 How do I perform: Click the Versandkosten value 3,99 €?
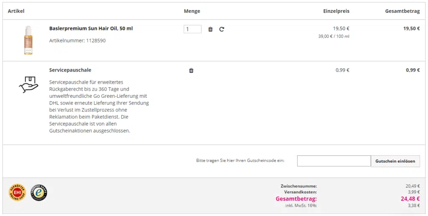pos(413,192)
